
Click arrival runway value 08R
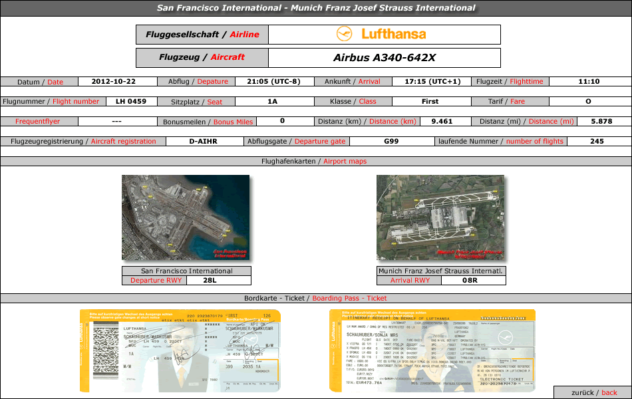click(470, 280)
